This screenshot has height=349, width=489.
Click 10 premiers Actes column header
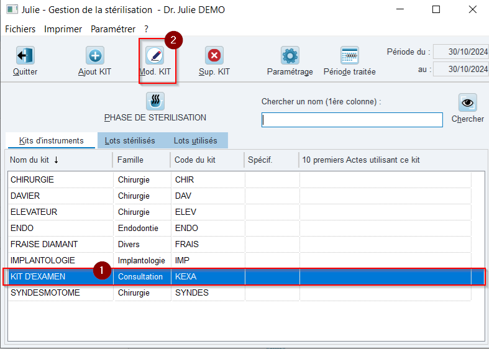point(392,160)
